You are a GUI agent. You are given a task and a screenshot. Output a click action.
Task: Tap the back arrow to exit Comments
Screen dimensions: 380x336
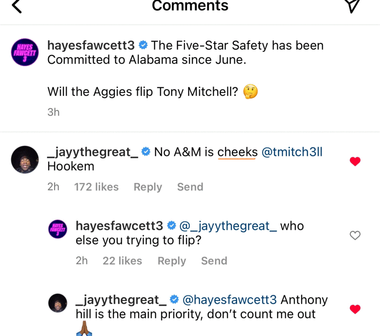tap(16, 7)
